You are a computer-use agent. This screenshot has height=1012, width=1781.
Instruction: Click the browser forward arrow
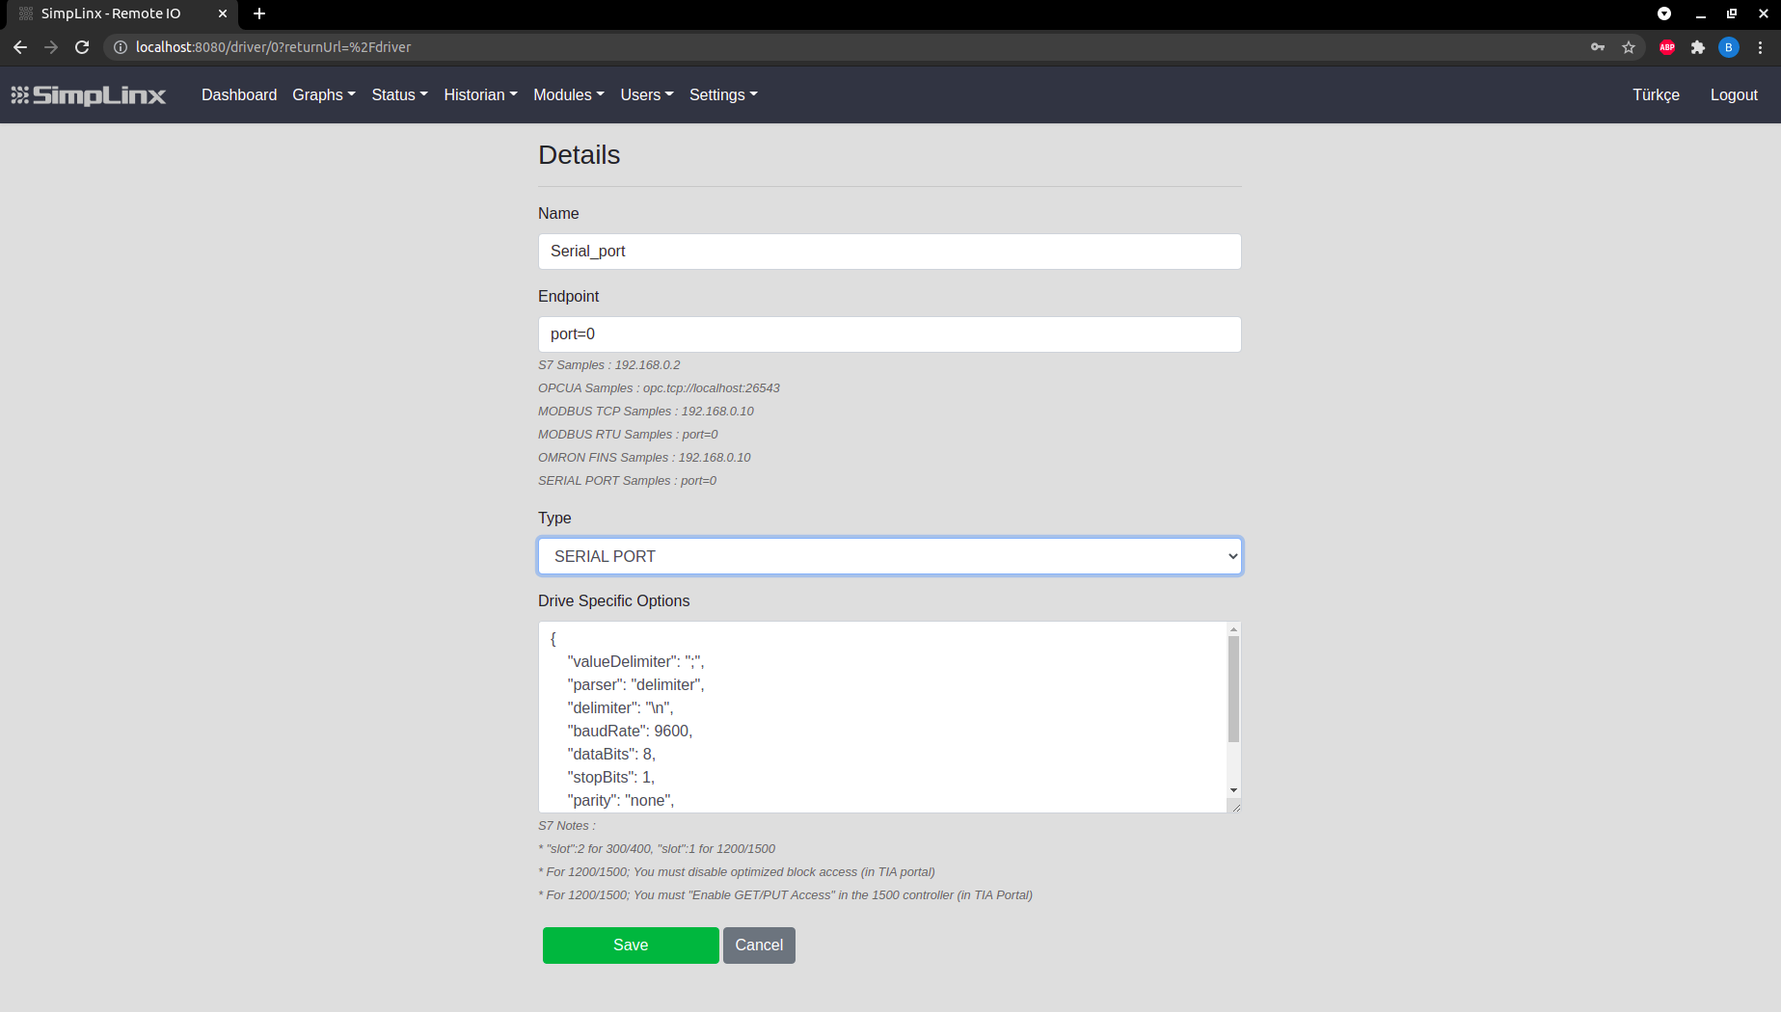point(51,47)
